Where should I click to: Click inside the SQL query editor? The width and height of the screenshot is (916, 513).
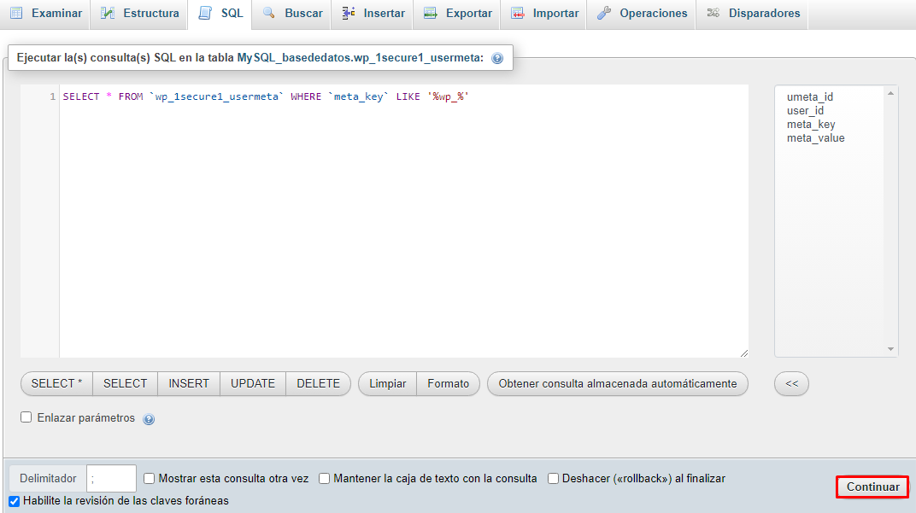(403, 222)
